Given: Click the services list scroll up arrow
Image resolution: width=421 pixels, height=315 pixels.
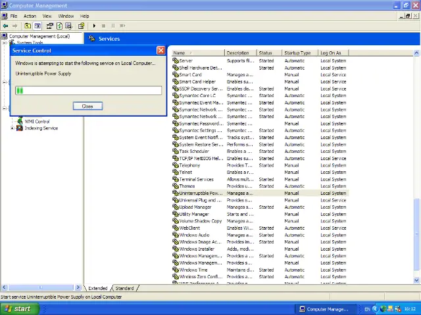Looking at the screenshot, I should pyautogui.click(x=416, y=52).
